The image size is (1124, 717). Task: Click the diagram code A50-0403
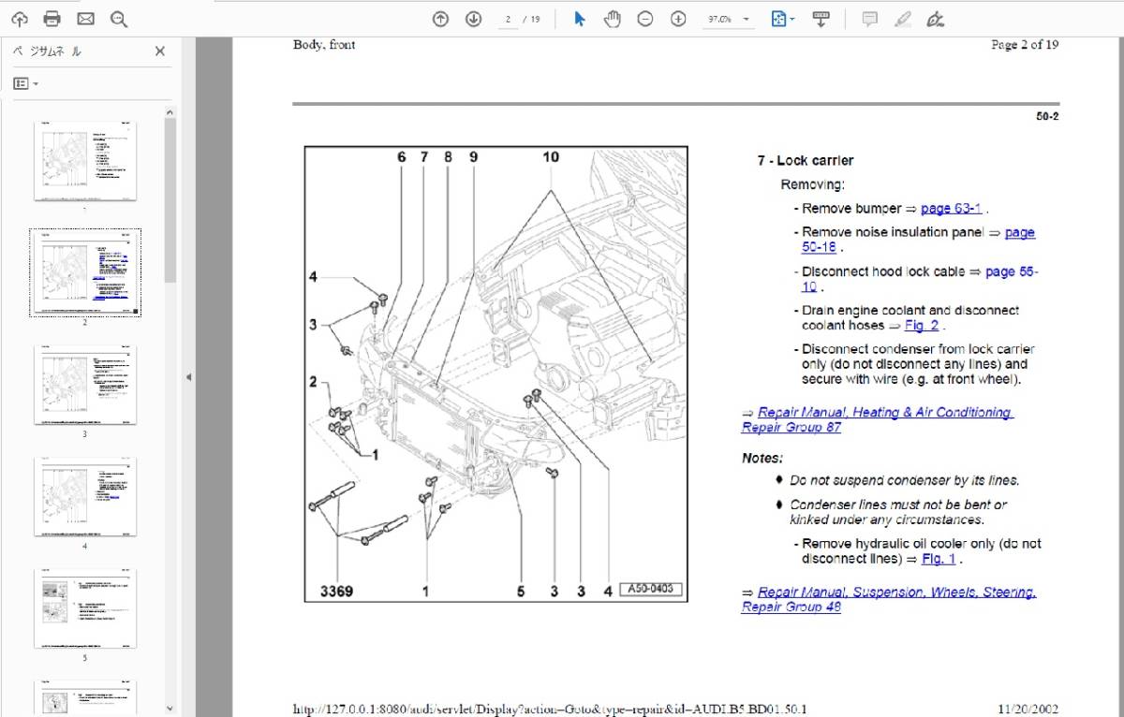tap(652, 591)
